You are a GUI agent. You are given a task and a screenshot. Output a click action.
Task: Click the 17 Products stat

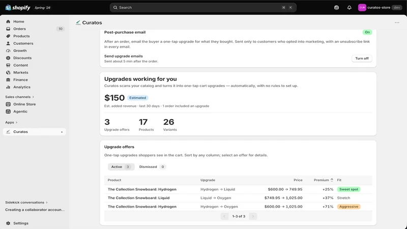click(x=146, y=125)
